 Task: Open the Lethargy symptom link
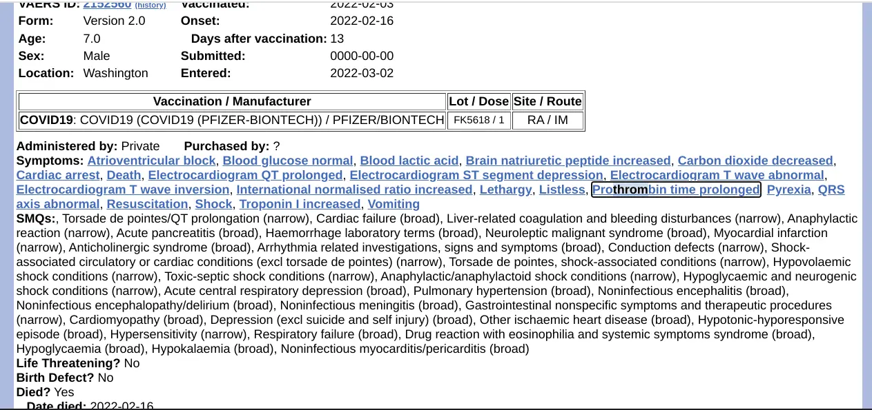click(x=505, y=189)
